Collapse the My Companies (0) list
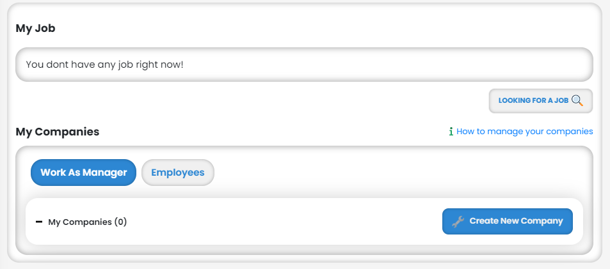This screenshot has width=610, height=269. point(40,222)
